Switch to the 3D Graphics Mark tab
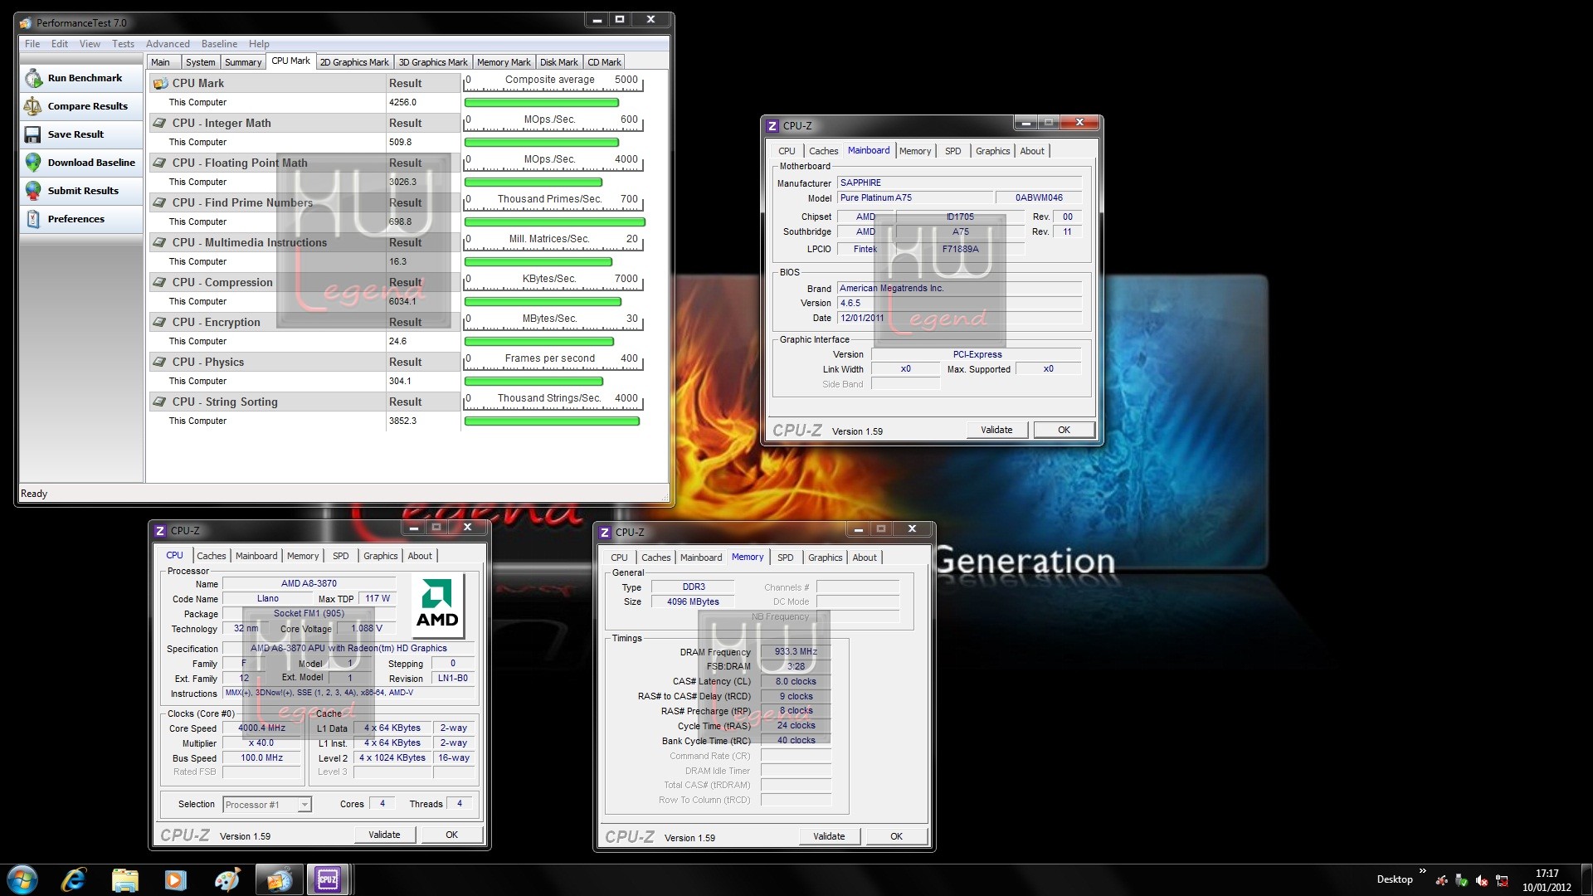 (432, 62)
